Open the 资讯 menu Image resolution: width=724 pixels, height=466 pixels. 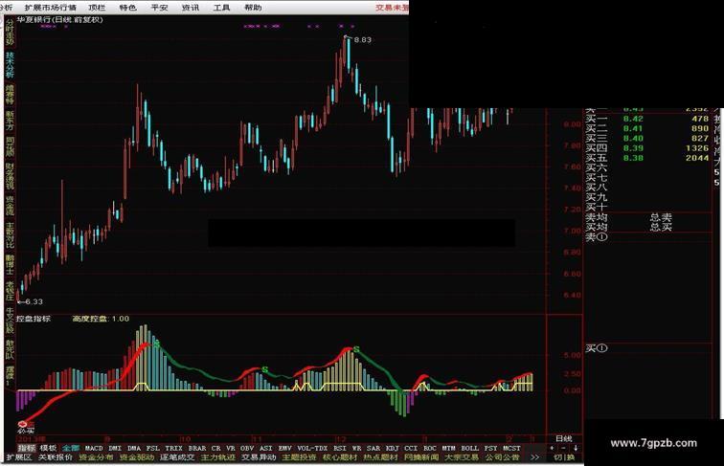(x=191, y=8)
